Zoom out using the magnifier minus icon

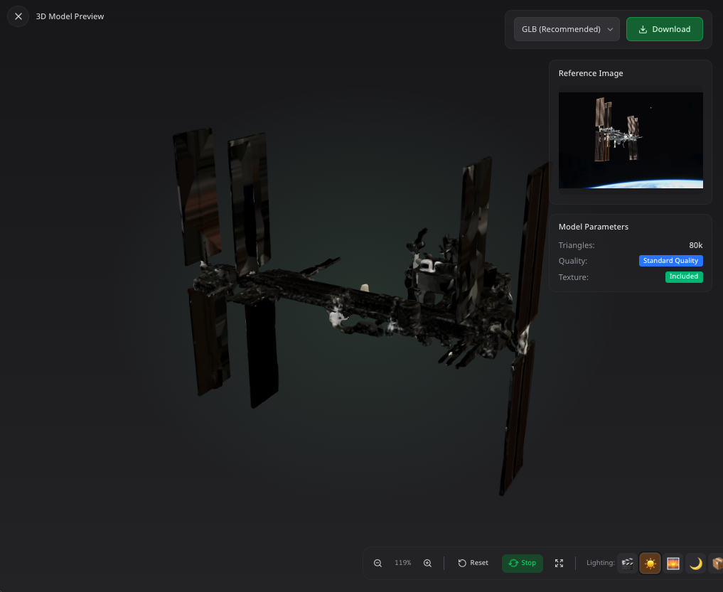tap(378, 563)
